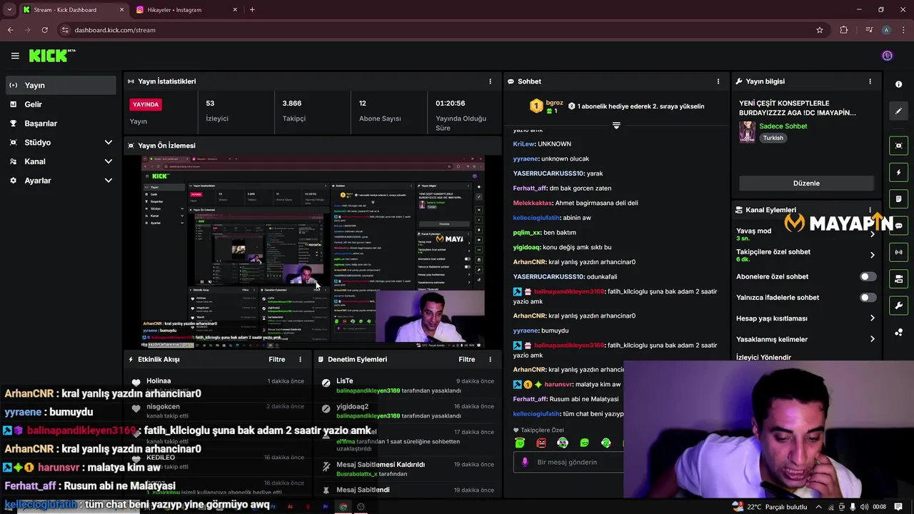
Task: Open Denetim Eylemleri three-dot menu
Action: [490, 359]
